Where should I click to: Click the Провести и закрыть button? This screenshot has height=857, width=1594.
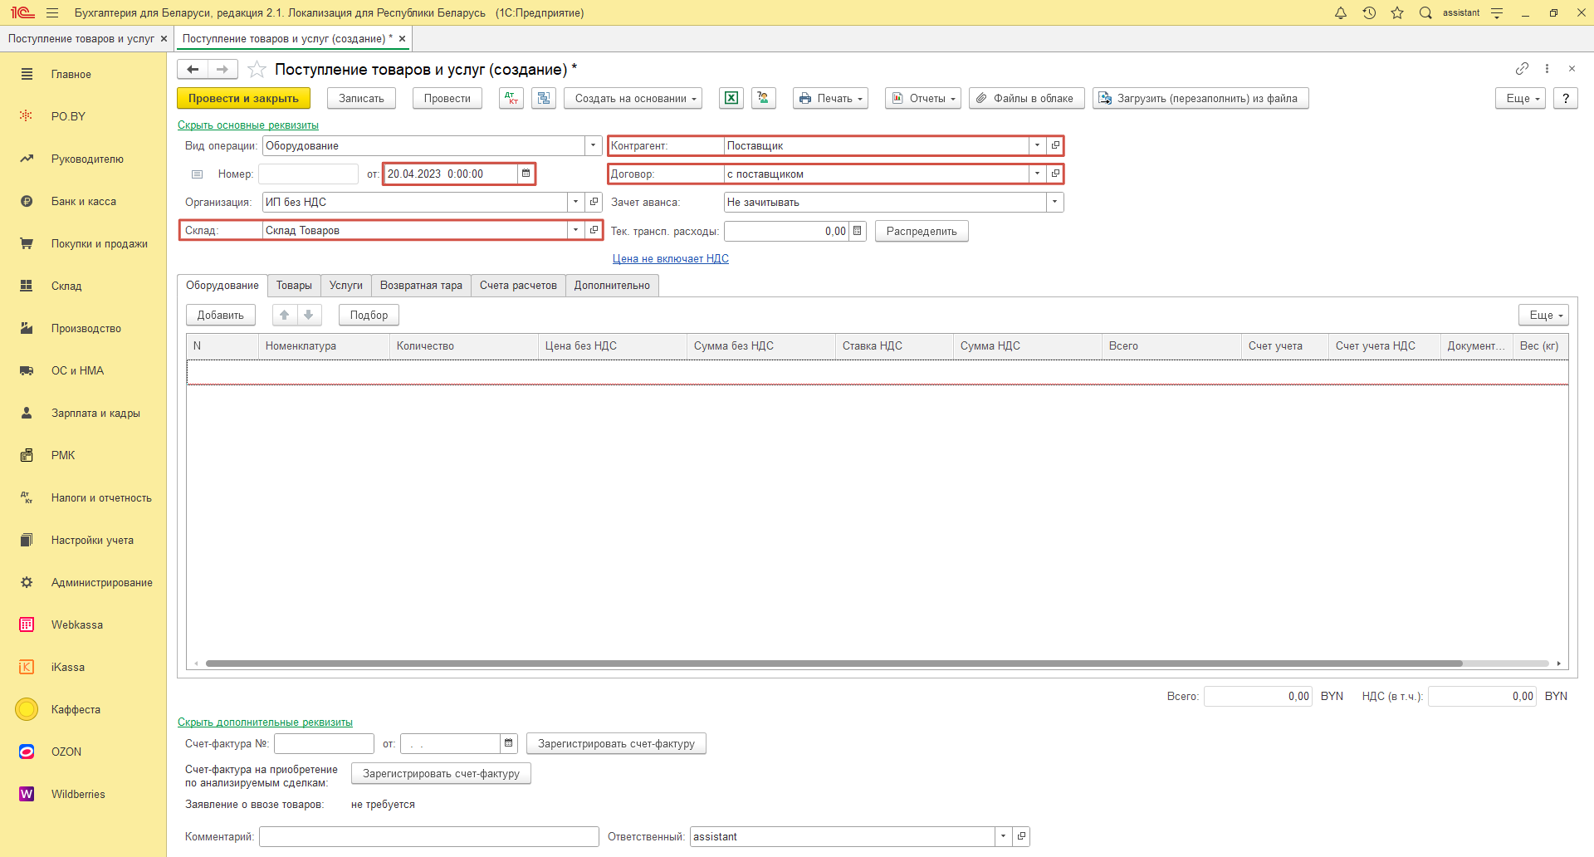click(243, 98)
